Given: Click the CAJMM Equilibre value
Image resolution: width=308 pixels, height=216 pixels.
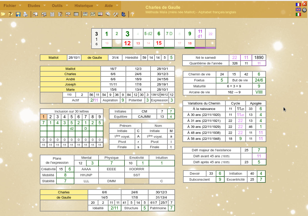Looking at the screenshot, I should 144,117.
